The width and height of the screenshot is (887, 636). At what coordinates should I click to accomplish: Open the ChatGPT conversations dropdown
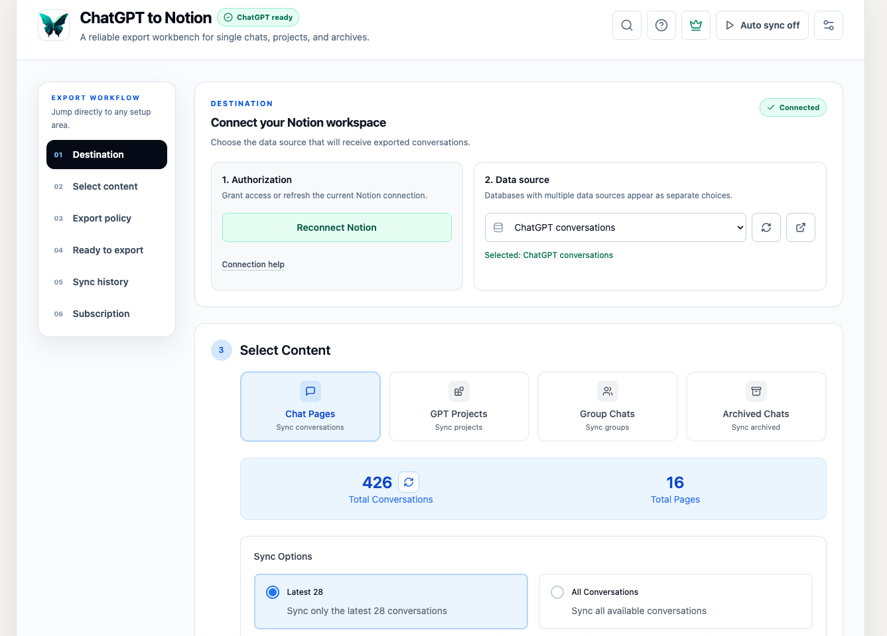click(x=616, y=227)
